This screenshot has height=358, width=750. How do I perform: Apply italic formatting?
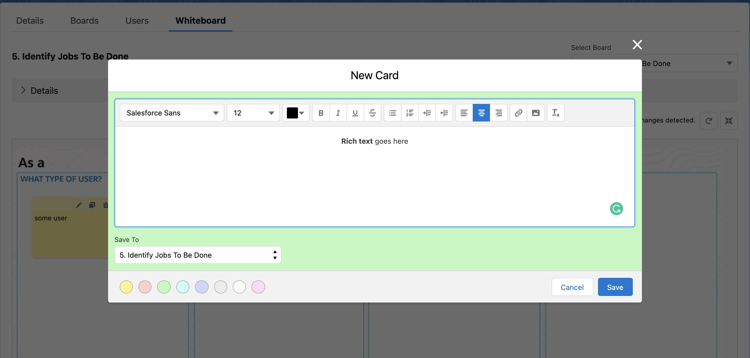[x=338, y=113]
